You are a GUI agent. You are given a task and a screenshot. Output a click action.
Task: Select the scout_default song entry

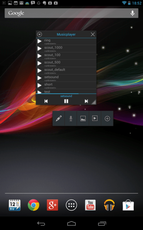click(x=66, y=71)
